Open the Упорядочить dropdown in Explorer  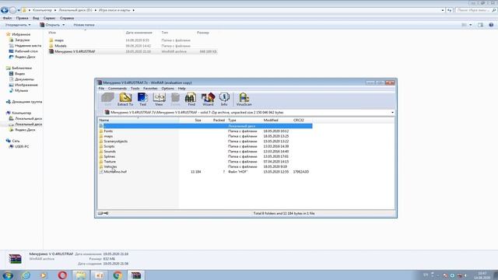pyautogui.click(x=18, y=25)
